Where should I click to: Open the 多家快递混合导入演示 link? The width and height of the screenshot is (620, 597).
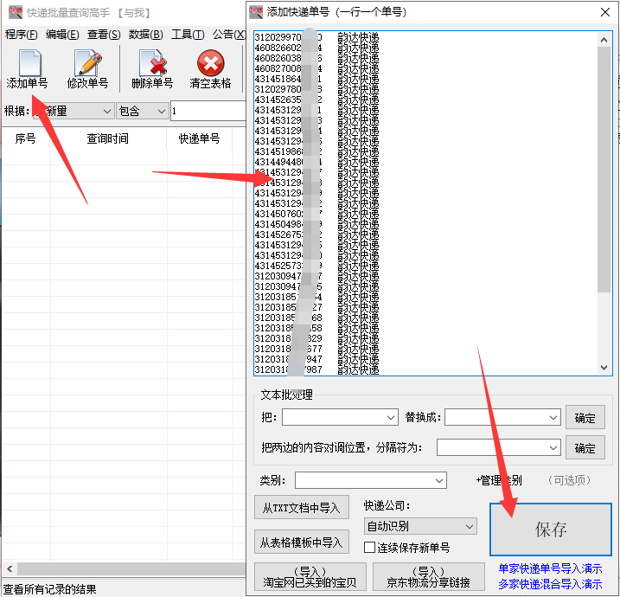(550, 584)
